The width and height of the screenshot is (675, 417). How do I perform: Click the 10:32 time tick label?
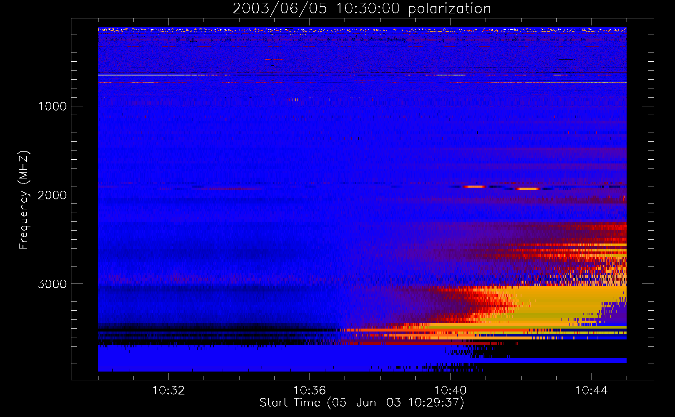[x=169, y=391]
